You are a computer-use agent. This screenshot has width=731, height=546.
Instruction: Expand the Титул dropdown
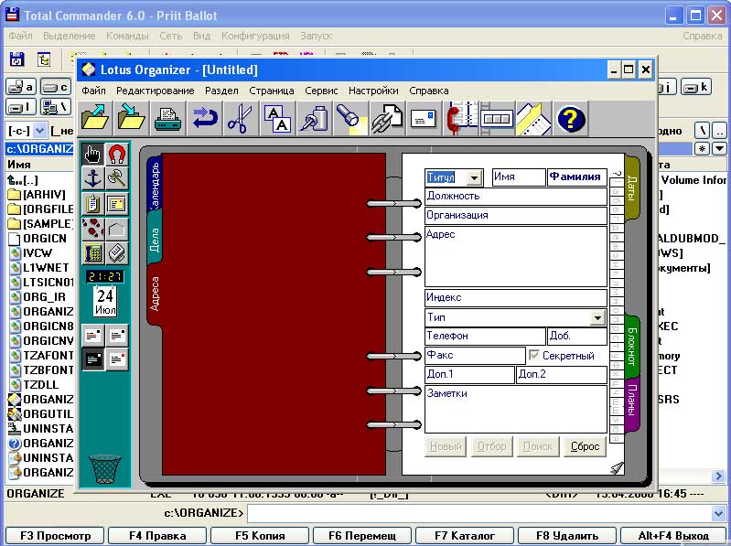[x=473, y=177]
